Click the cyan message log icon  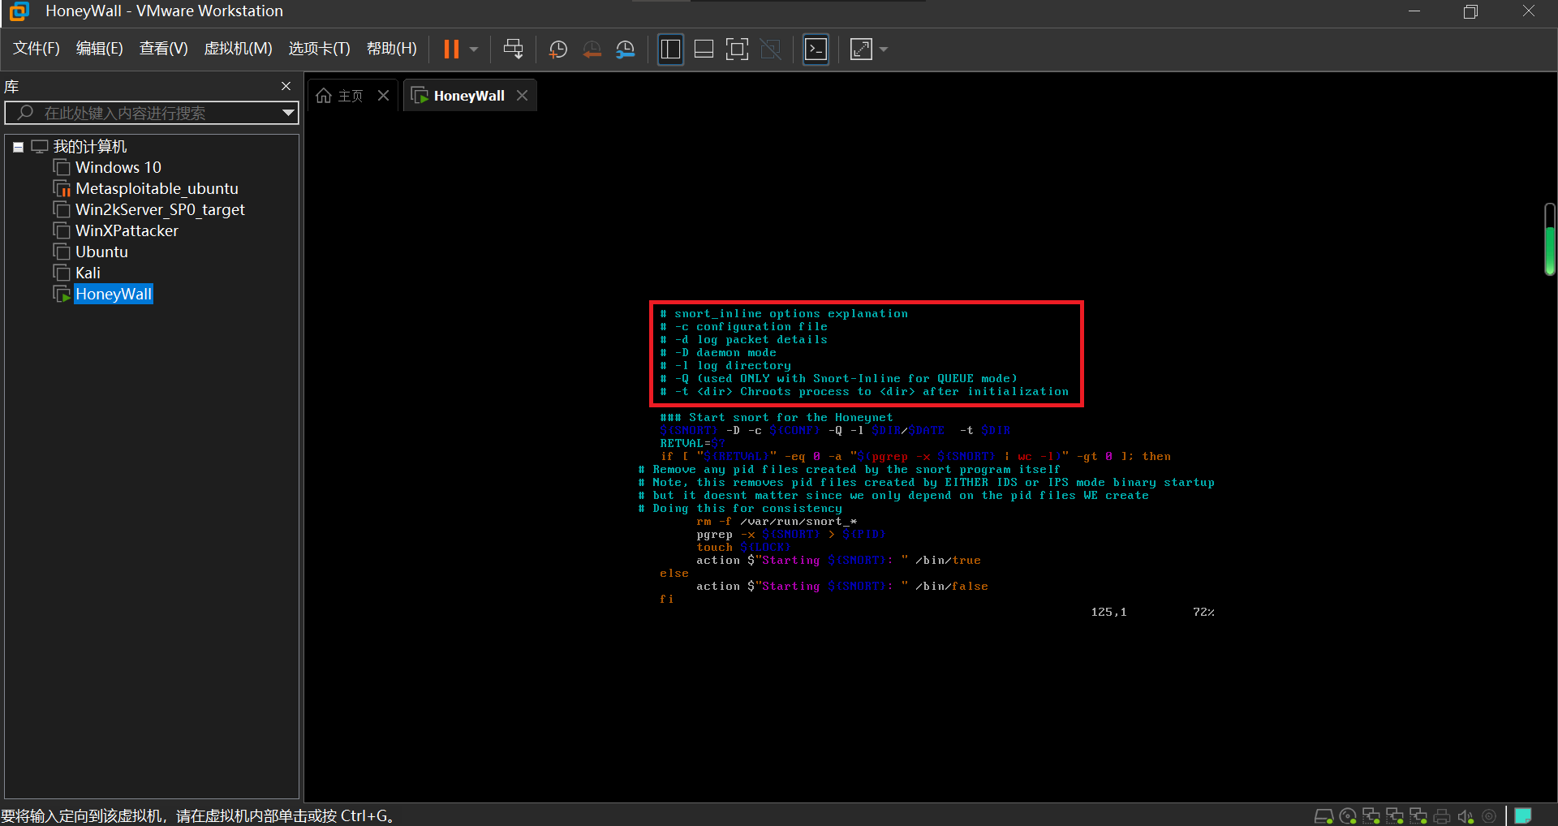[1523, 816]
